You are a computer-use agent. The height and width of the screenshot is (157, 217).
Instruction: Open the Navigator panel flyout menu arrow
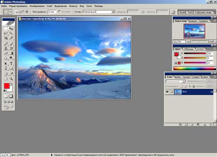(x=215, y=21)
